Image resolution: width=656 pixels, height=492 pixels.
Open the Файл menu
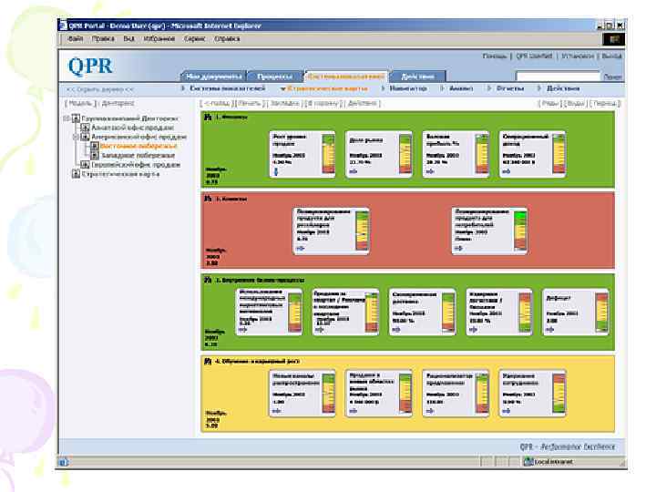point(76,39)
